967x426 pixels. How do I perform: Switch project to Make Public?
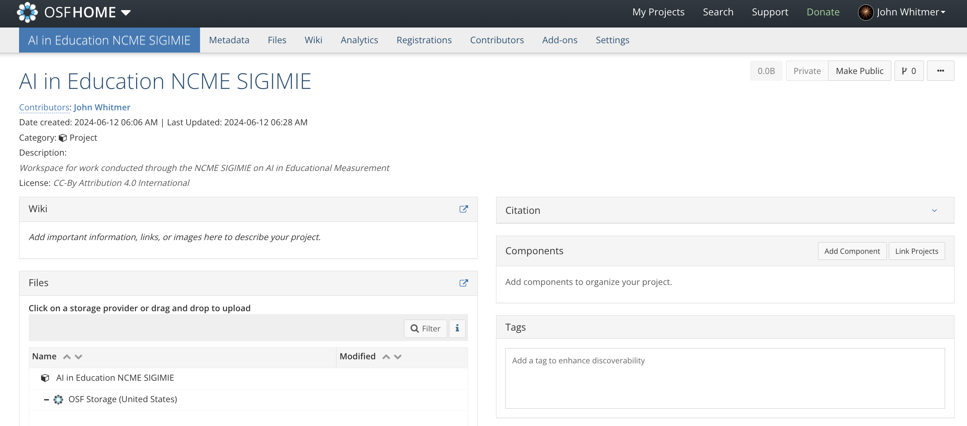(x=859, y=71)
